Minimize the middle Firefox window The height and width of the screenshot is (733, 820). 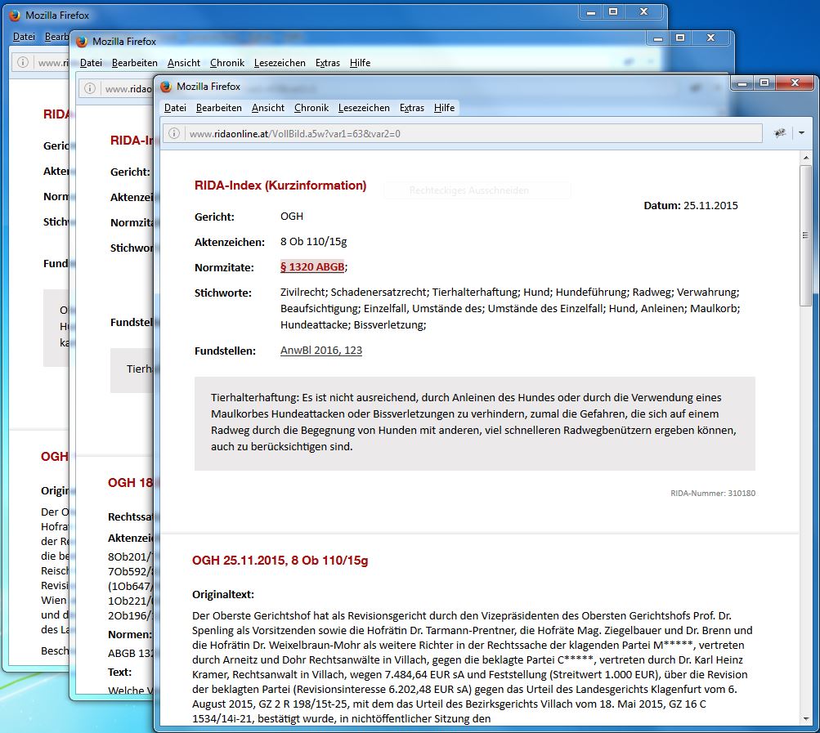(658, 38)
